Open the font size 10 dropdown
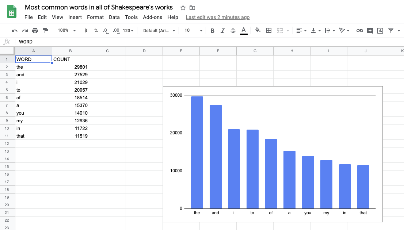This screenshot has height=230, width=404. coord(193,30)
